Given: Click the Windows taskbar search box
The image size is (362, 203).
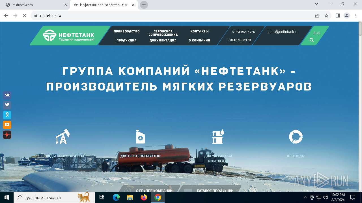Looking at the screenshot, I should (54, 197).
